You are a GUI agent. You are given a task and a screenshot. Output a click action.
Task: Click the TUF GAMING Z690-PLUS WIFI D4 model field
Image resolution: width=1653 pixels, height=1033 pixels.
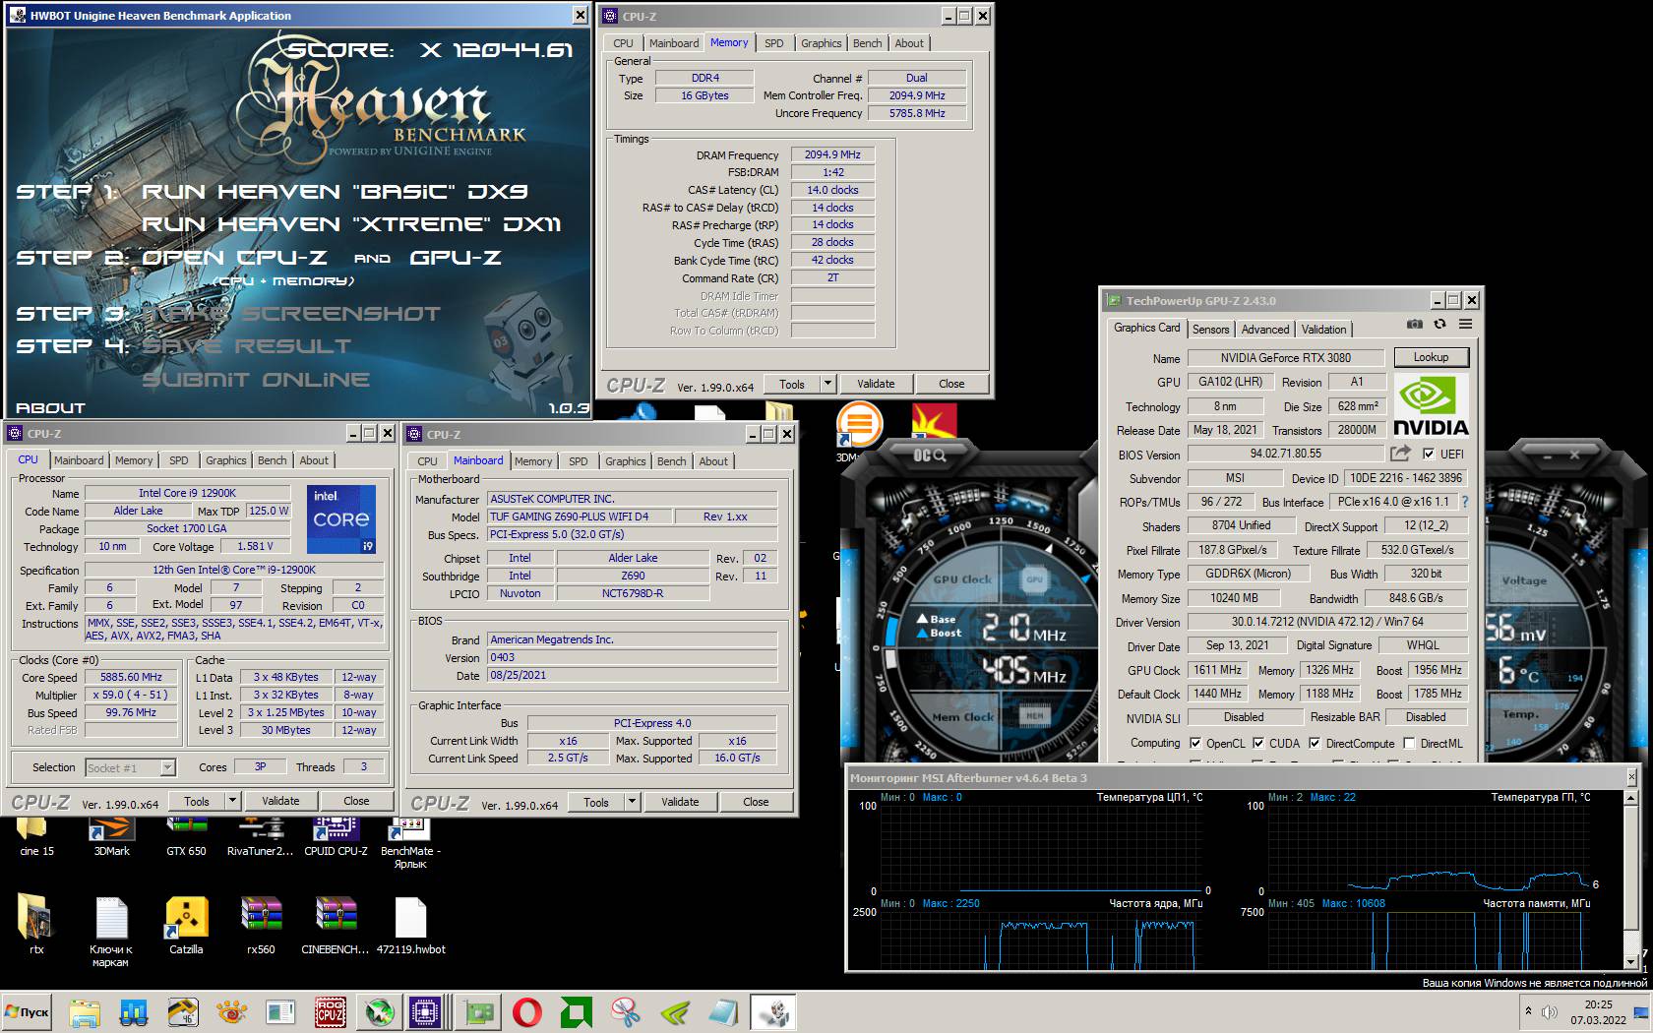581,516
